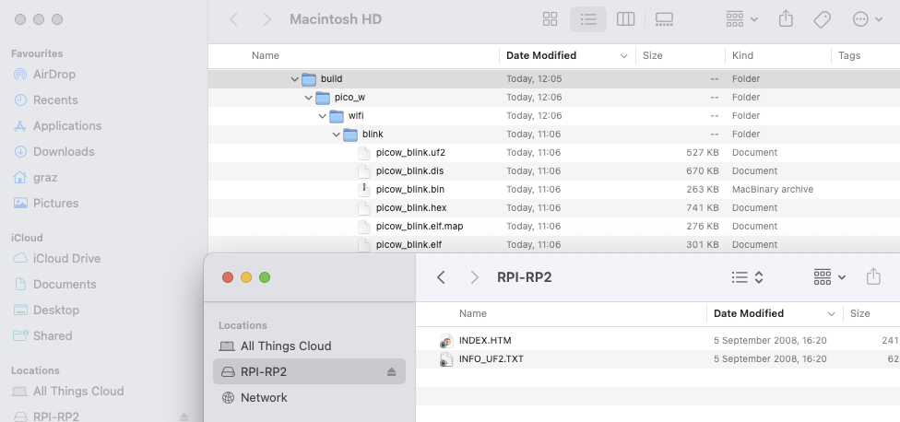Click the picow_blink.hex document icon
The height and width of the screenshot is (422, 900).
coord(364,207)
